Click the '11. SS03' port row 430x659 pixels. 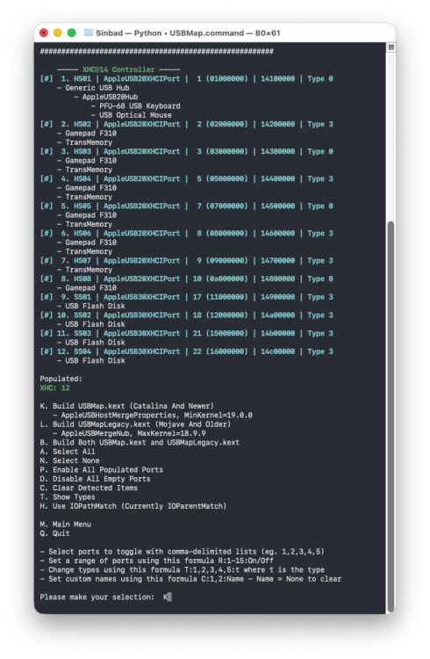tap(186, 333)
